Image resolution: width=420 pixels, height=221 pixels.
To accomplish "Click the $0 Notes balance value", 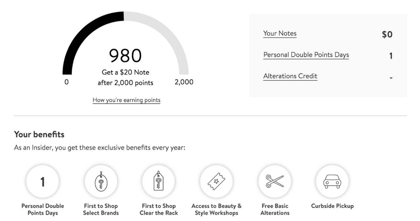I will 387,34.
